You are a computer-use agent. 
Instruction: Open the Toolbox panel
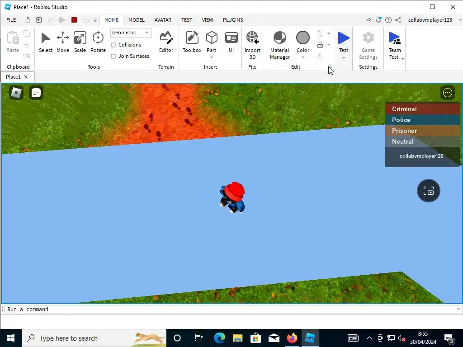click(192, 42)
